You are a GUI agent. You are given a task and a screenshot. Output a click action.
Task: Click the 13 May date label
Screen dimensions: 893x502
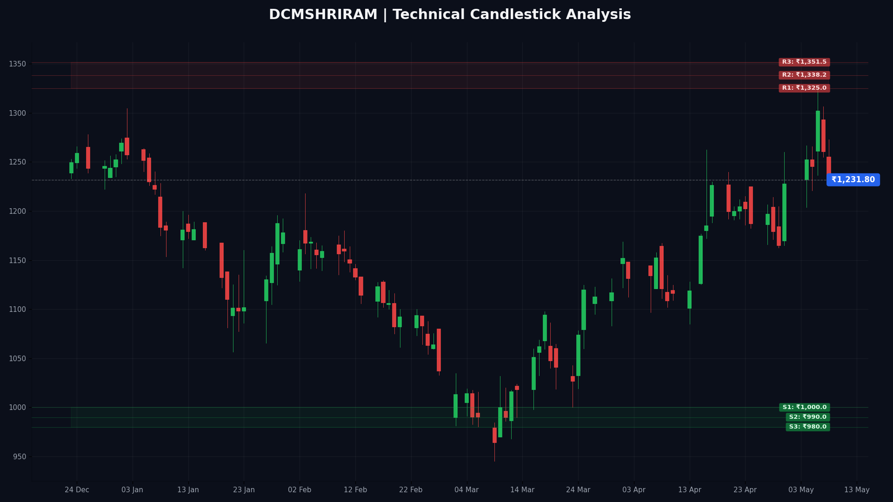[x=857, y=490]
